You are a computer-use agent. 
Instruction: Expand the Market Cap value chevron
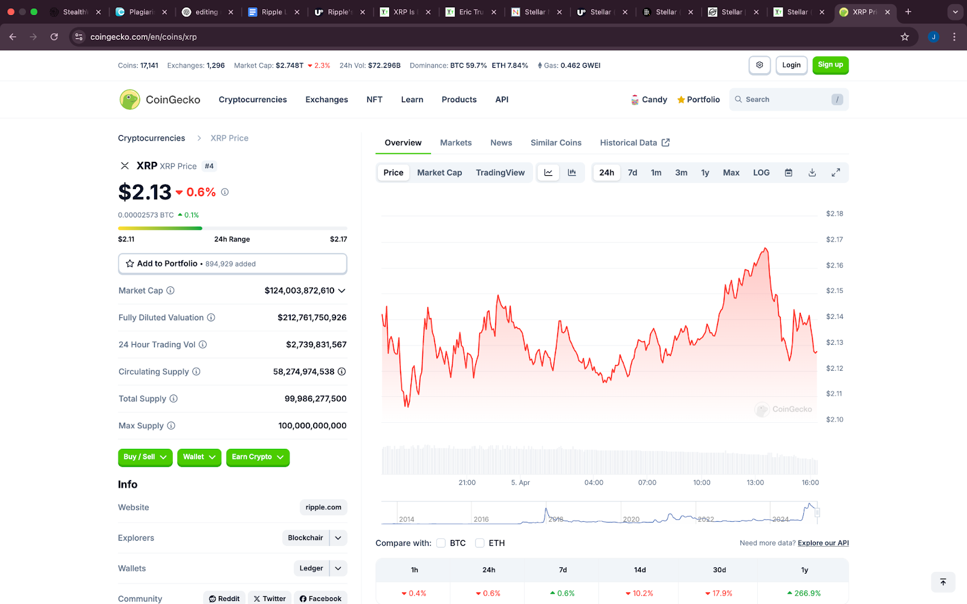click(x=342, y=291)
